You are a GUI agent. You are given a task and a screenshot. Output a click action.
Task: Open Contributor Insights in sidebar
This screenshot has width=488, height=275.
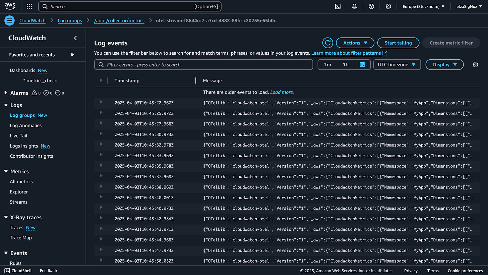pyautogui.click(x=32, y=156)
